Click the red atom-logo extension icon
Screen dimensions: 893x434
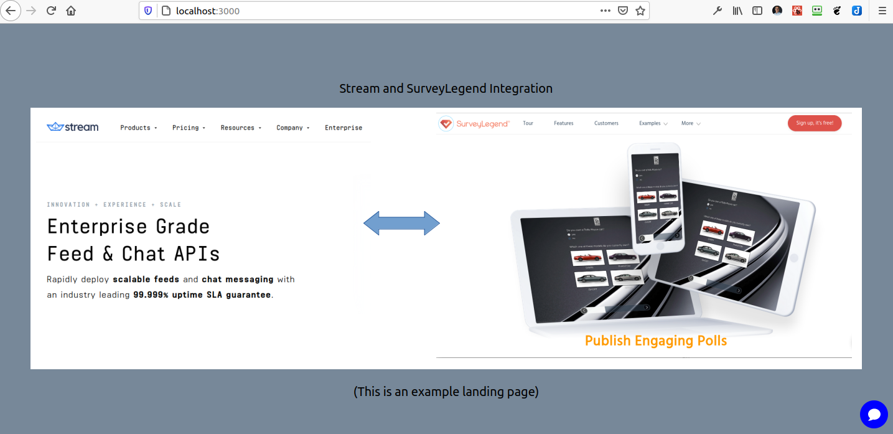tap(797, 11)
